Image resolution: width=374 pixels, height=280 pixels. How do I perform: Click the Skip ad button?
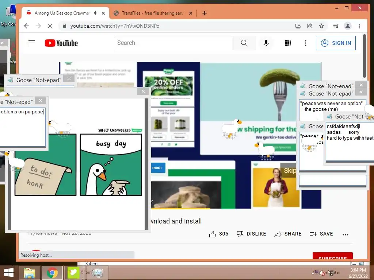click(x=289, y=171)
